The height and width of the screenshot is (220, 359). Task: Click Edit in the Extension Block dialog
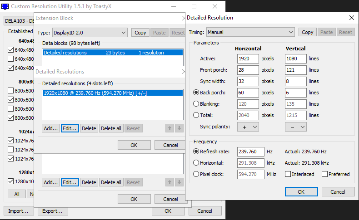pyautogui.click(x=70, y=182)
